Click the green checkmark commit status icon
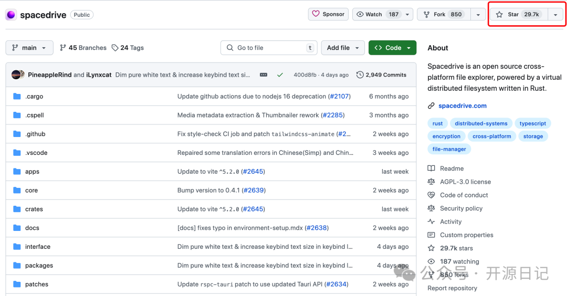The height and width of the screenshot is (296, 567). 280,75
